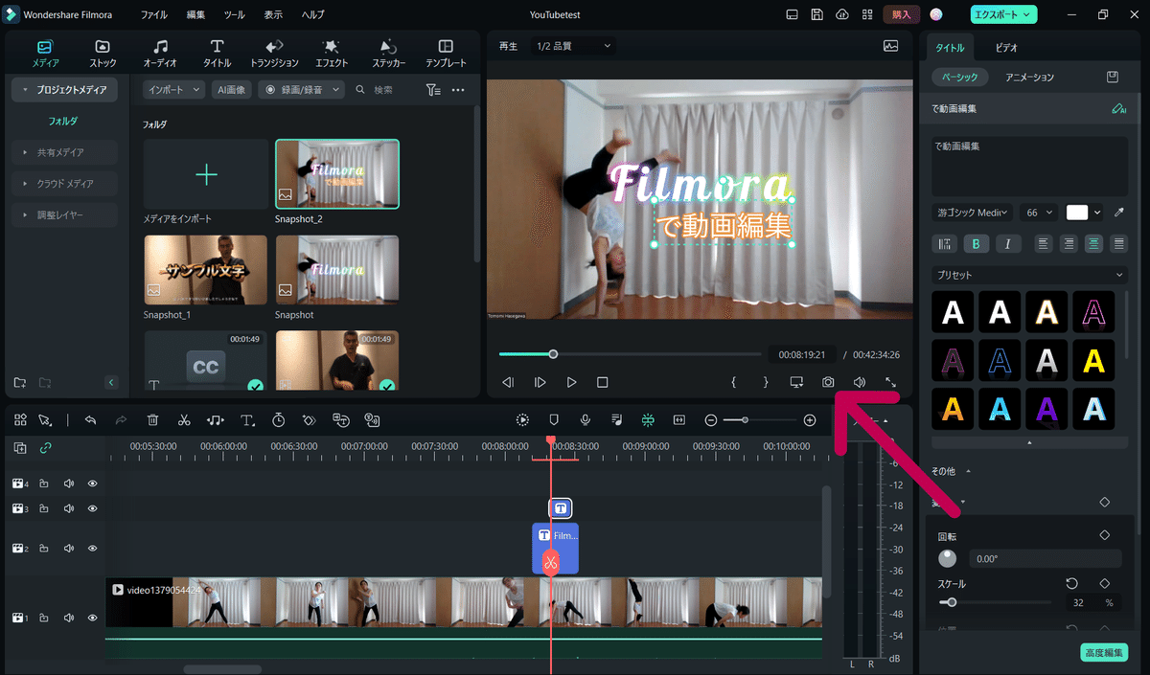Open the ツール menu
Screen dimensions: 1150x675
(x=234, y=14)
